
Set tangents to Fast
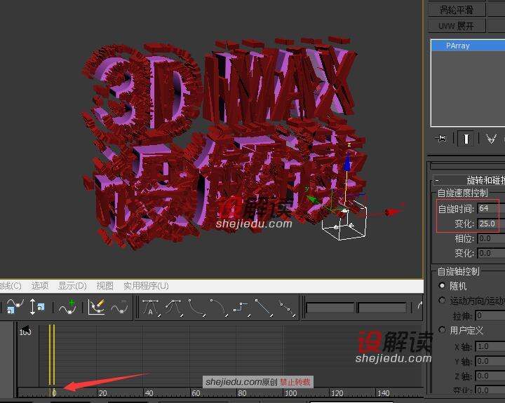[x=197, y=308]
